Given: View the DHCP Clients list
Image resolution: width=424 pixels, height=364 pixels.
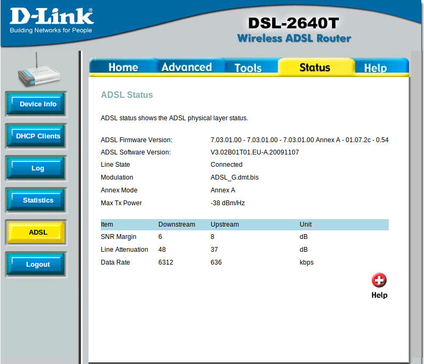Looking at the screenshot, I should 36,136.
